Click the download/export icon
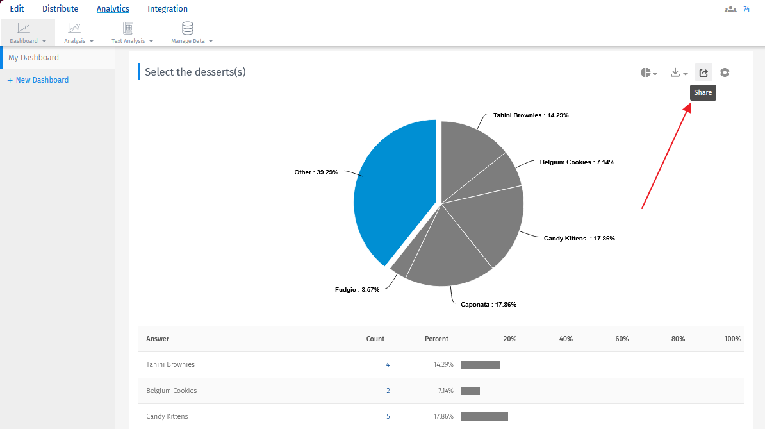This screenshot has height=429, width=765. tap(675, 72)
